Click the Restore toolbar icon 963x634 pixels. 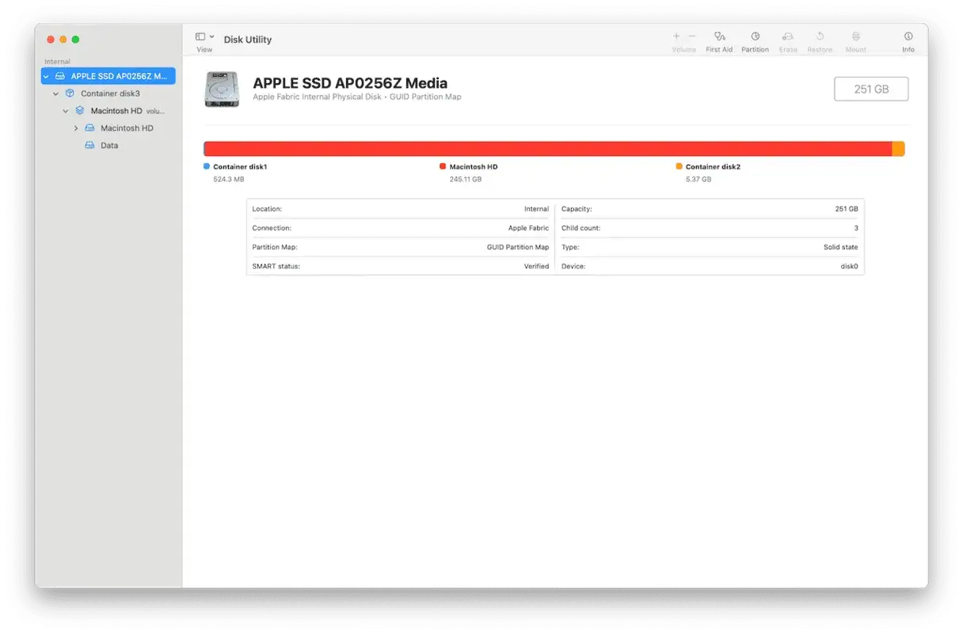click(x=820, y=42)
